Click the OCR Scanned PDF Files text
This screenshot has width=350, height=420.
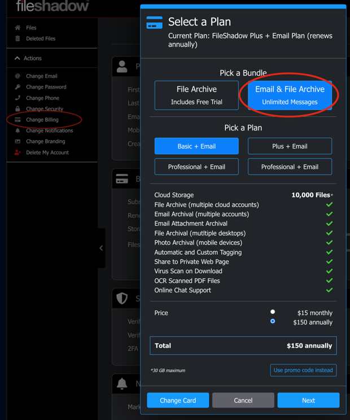pos(187,281)
